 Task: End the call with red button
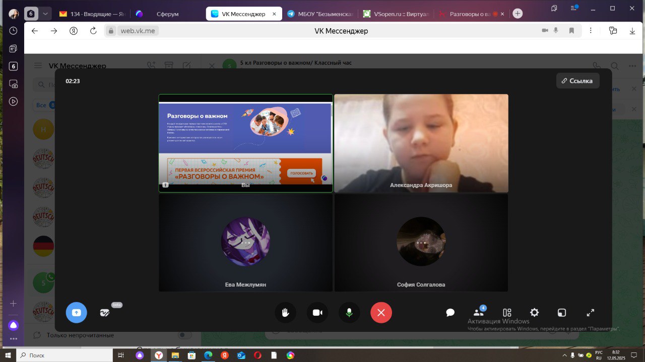coord(381,313)
